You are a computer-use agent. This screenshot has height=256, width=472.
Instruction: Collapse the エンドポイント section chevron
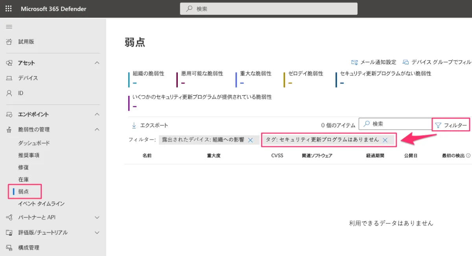coord(97,114)
